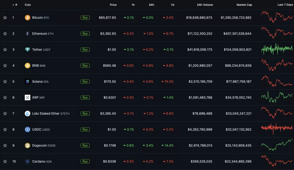
Task: Click Buy button for XRP
Action: tap(85, 97)
